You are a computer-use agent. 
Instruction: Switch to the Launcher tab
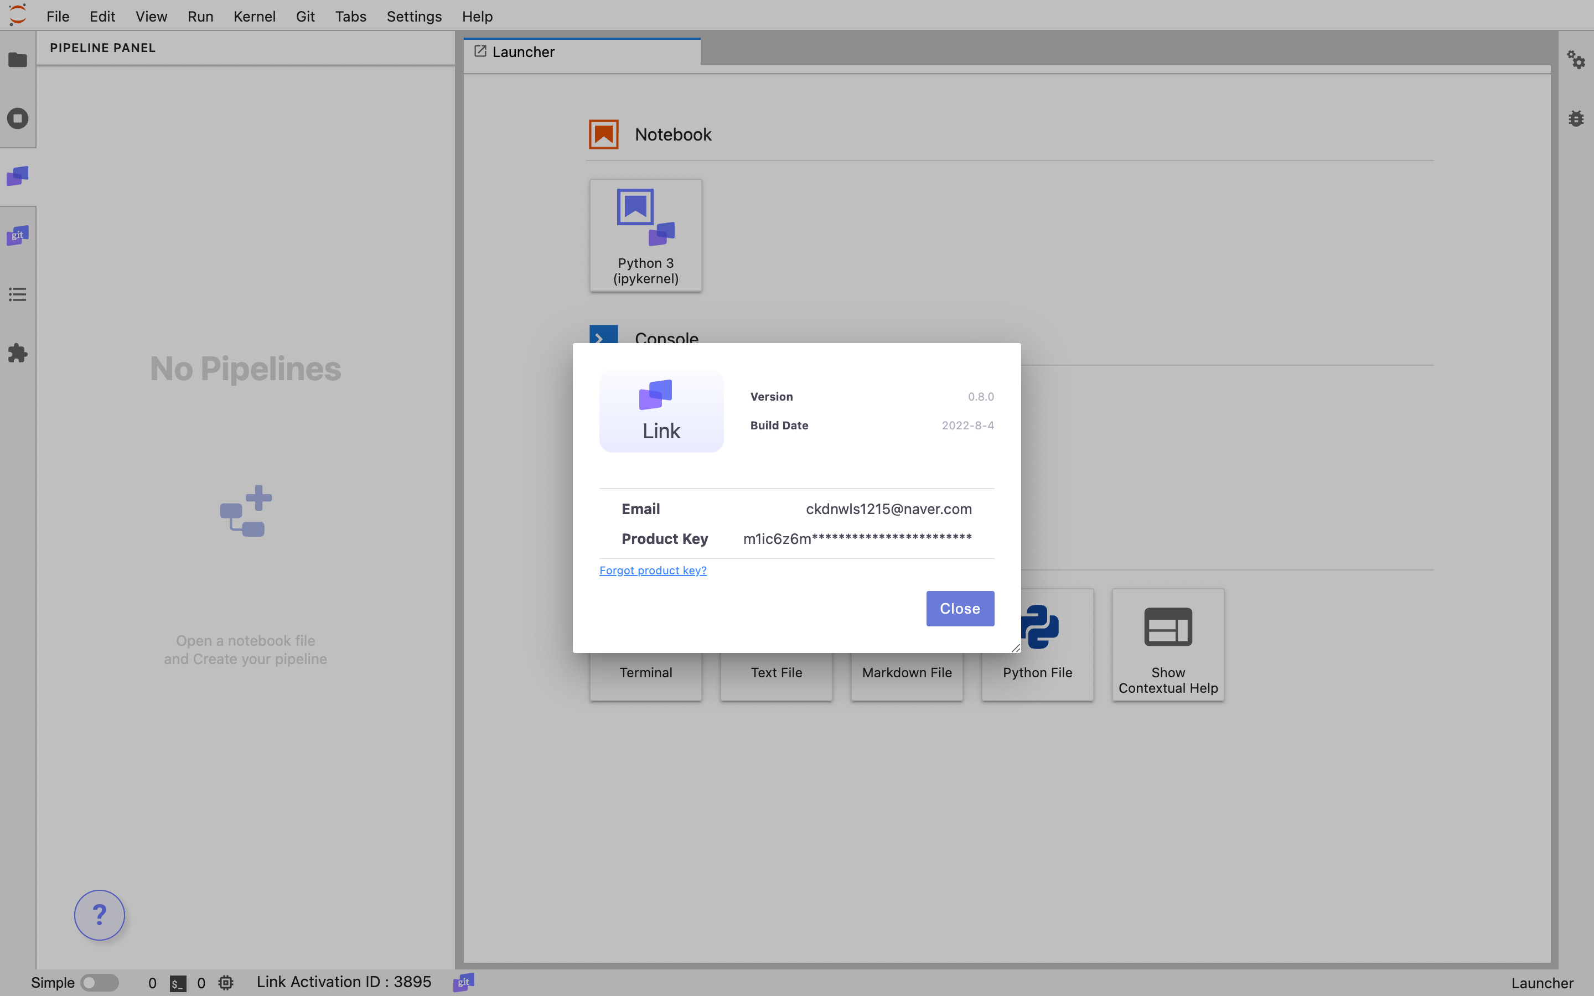[x=523, y=52]
